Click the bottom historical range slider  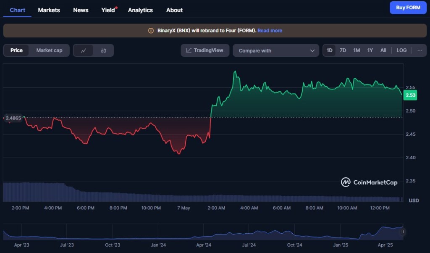coord(202,232)
